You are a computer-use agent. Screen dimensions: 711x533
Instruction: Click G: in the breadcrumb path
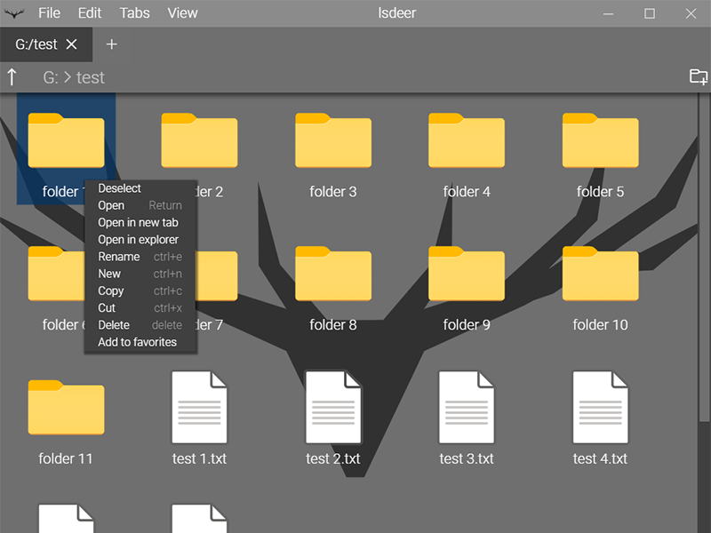[x=51, y=77]
